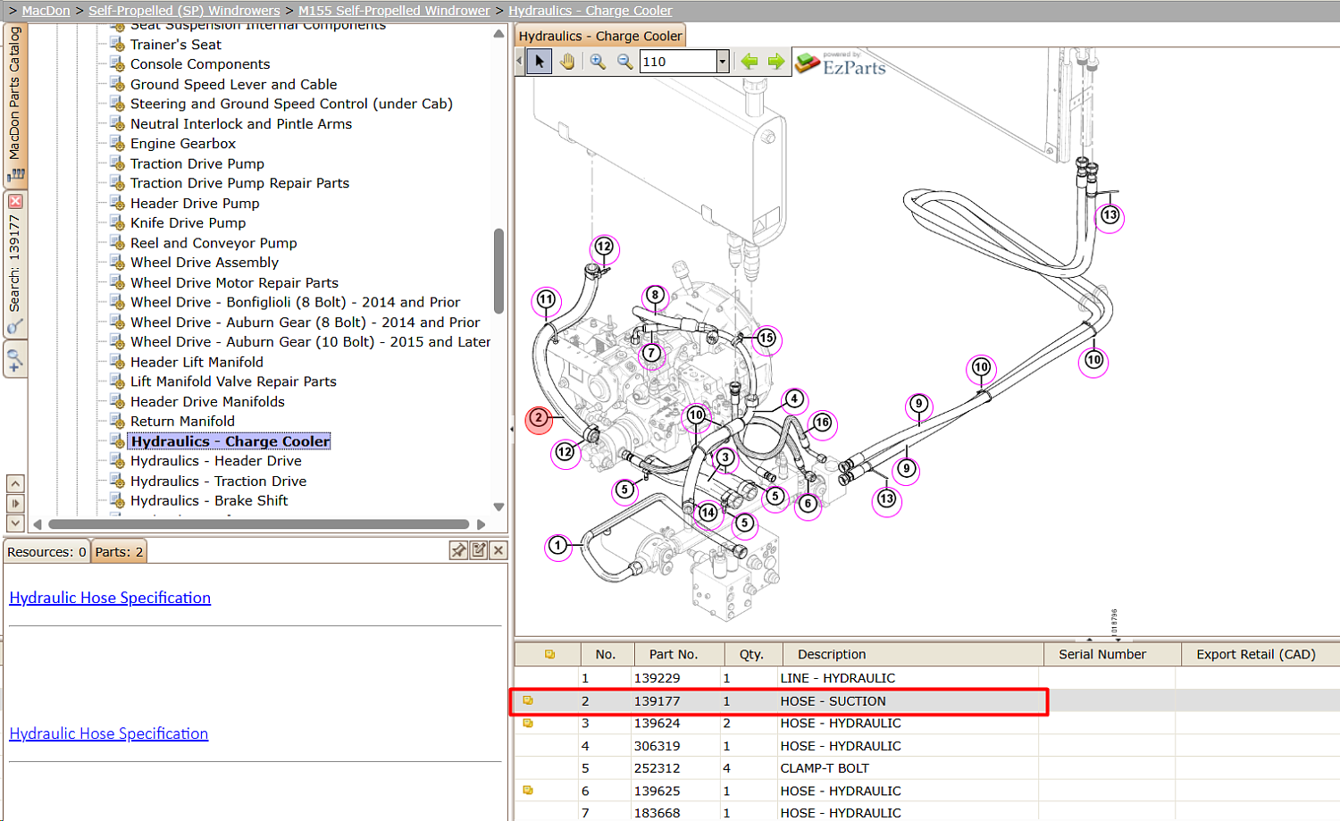
Task: Activate the hand pan tool
Action: click(x=567, y=62)
